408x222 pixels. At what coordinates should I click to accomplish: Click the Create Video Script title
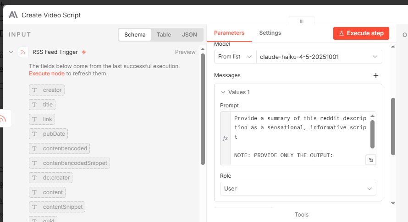click(x=51, y=15)
